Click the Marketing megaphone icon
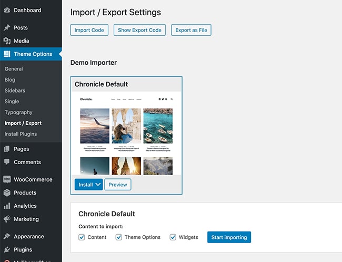Screen dimensions: 342x262 tap(7, 219)
